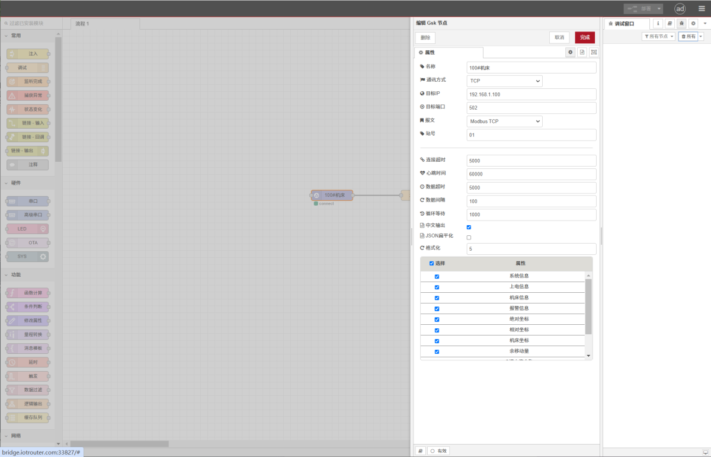Click the hamburger menu at top right
The height and width of the screenshot is (457, 711).
click(x=702, y=8)
